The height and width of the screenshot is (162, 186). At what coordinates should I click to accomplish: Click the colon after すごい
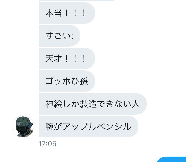click(x=72, y=36)
